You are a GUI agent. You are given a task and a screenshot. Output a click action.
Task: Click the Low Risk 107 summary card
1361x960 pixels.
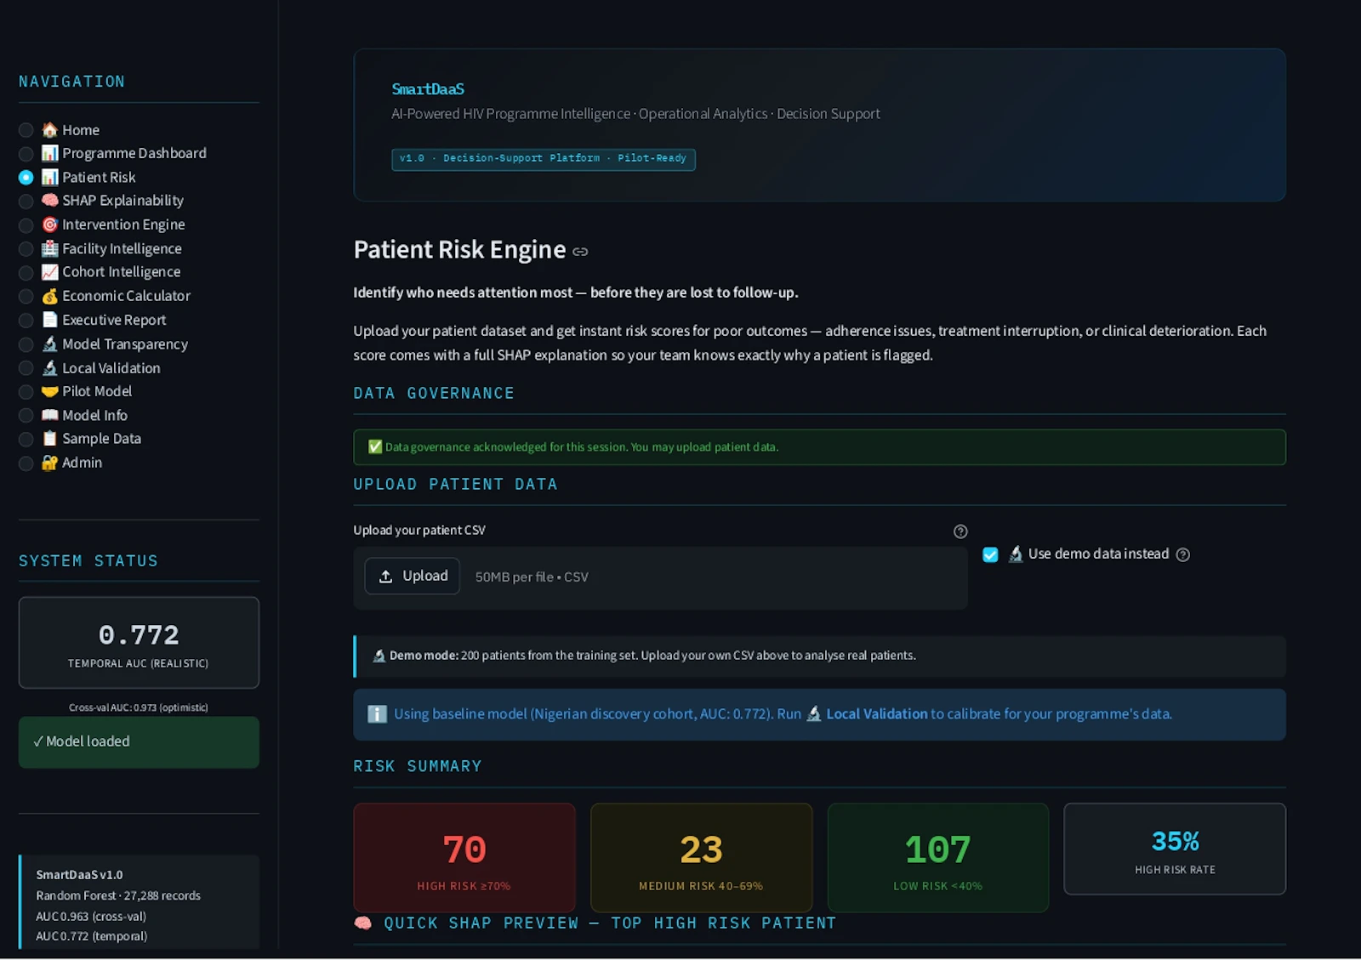pos(937,858)
